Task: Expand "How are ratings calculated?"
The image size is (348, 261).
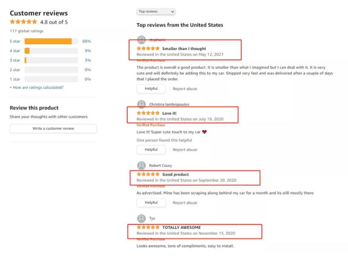Action: (x=37, y=87)
